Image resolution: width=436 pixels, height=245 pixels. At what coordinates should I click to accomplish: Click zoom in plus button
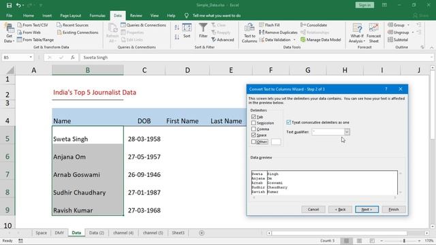pyautogui.click(x=420, y=240)
